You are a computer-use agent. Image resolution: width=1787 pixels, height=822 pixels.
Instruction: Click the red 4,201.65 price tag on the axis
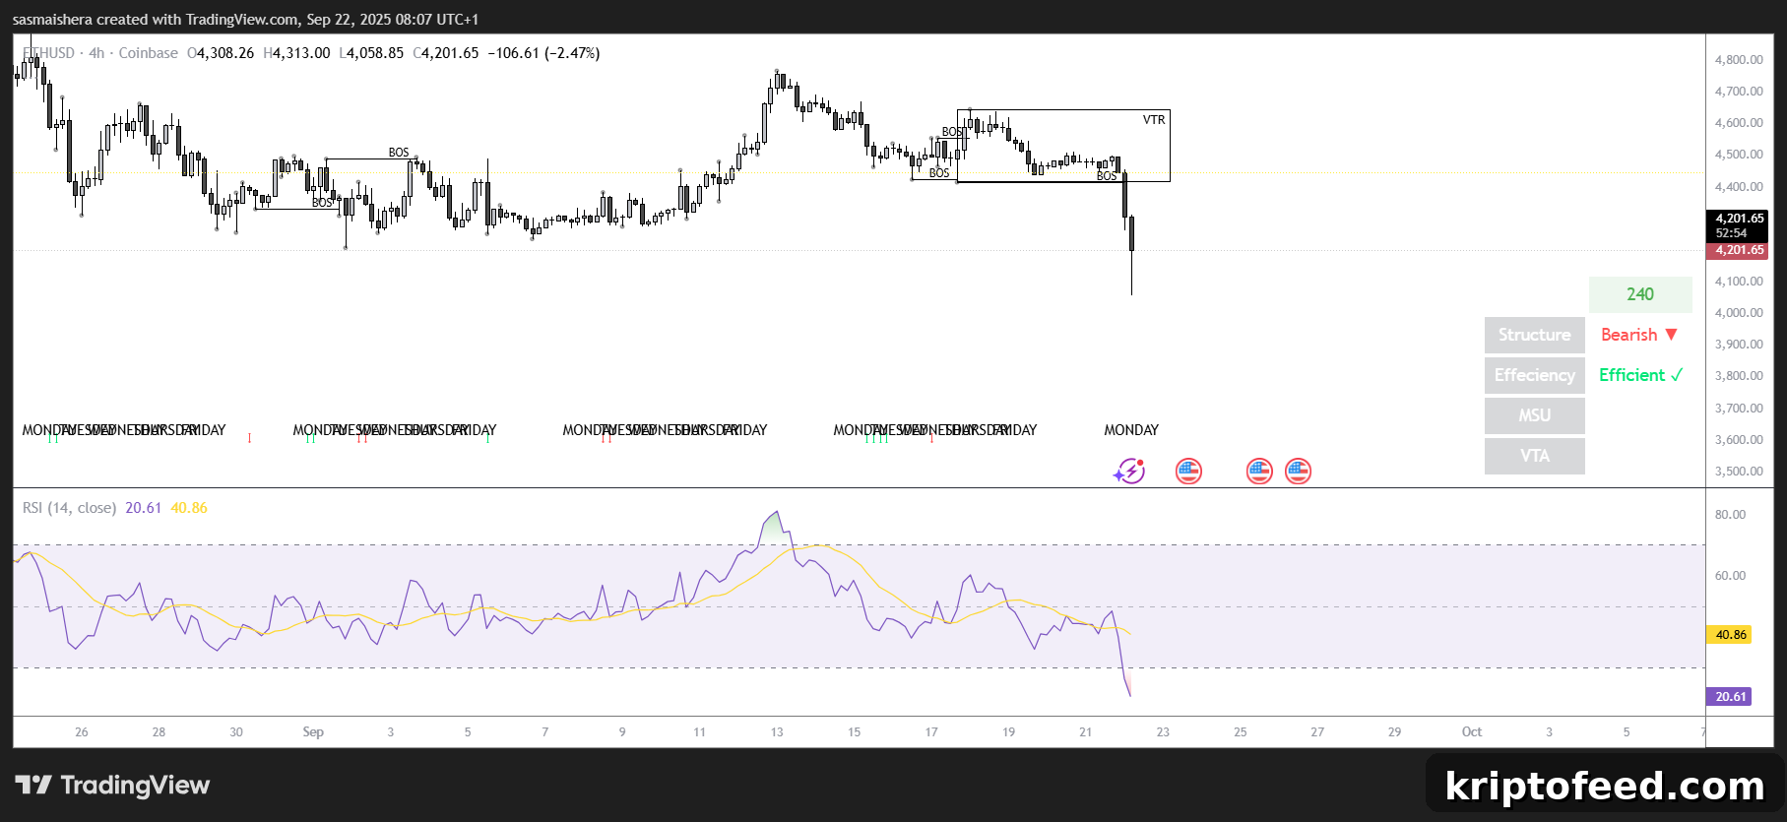coord(1737,250)
